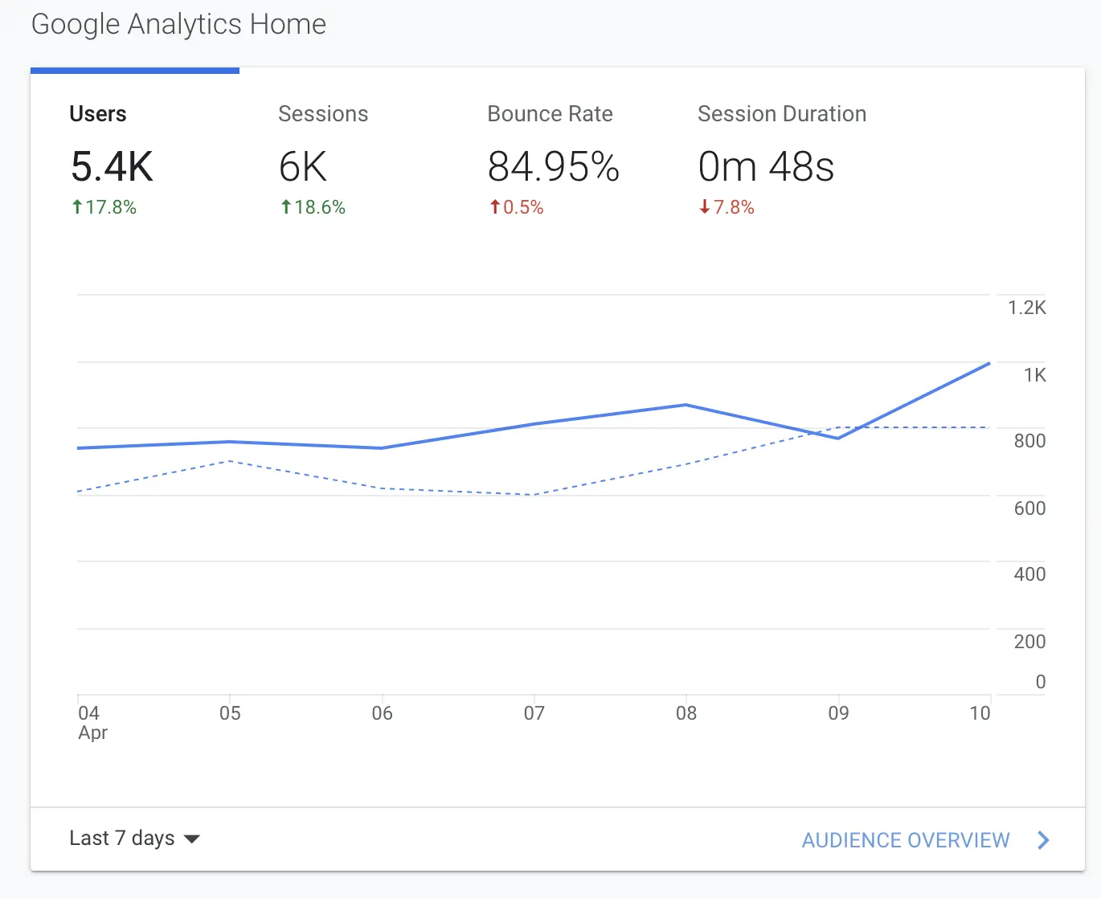This screenshot has height=898, width=1101.
Task: Click the 84.95% bounce rate value
Action: click(554, 167)
